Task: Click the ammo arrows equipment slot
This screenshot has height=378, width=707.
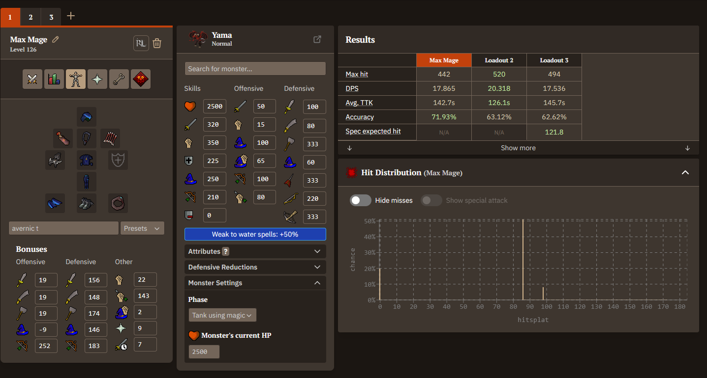Action: click(x=110, y=138)
